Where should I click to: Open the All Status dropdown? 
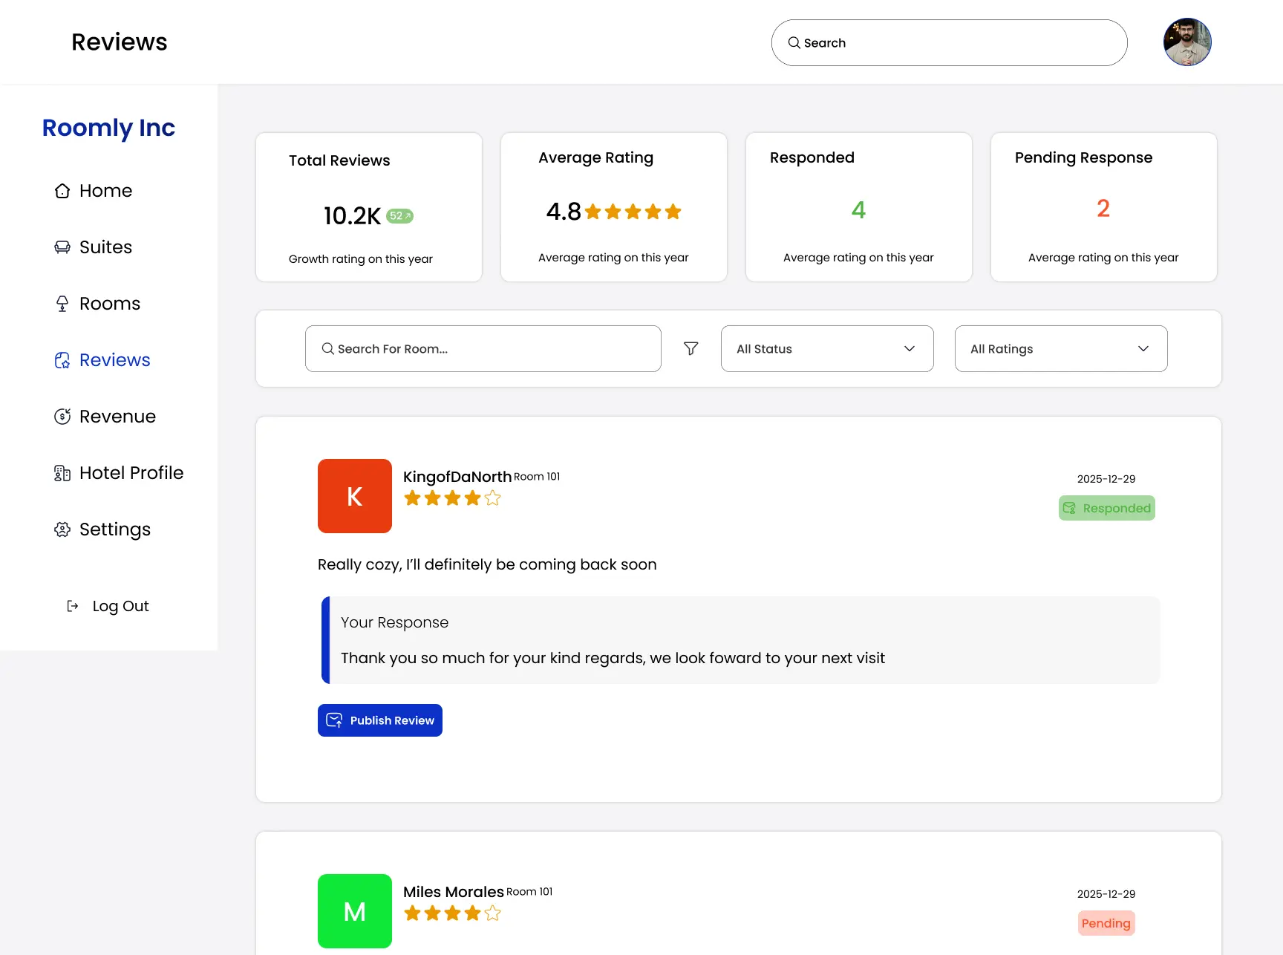point(827,348)
